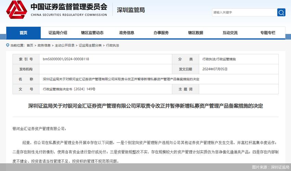
Task: Click the paragraph line starting 度不健全、投资者适当性
Action: click(x=66, y=161)
